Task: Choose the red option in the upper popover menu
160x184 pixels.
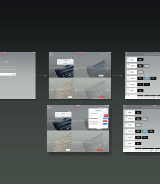Action: tap(65, 60)
